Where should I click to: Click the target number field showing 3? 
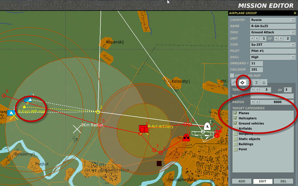265,90
